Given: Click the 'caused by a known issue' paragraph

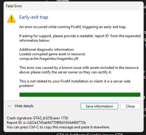Looking at the screenshot, I should pyautogui.click(x=79, y=70).
